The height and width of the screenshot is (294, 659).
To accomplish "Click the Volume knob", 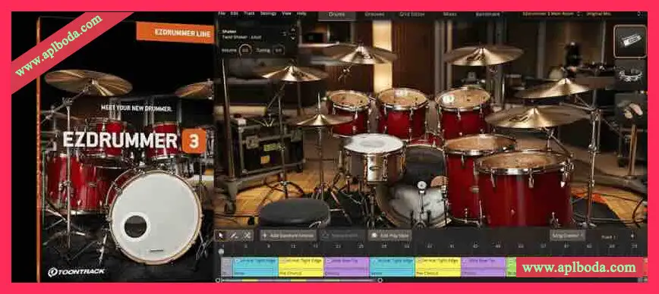I will coord(245,51).
